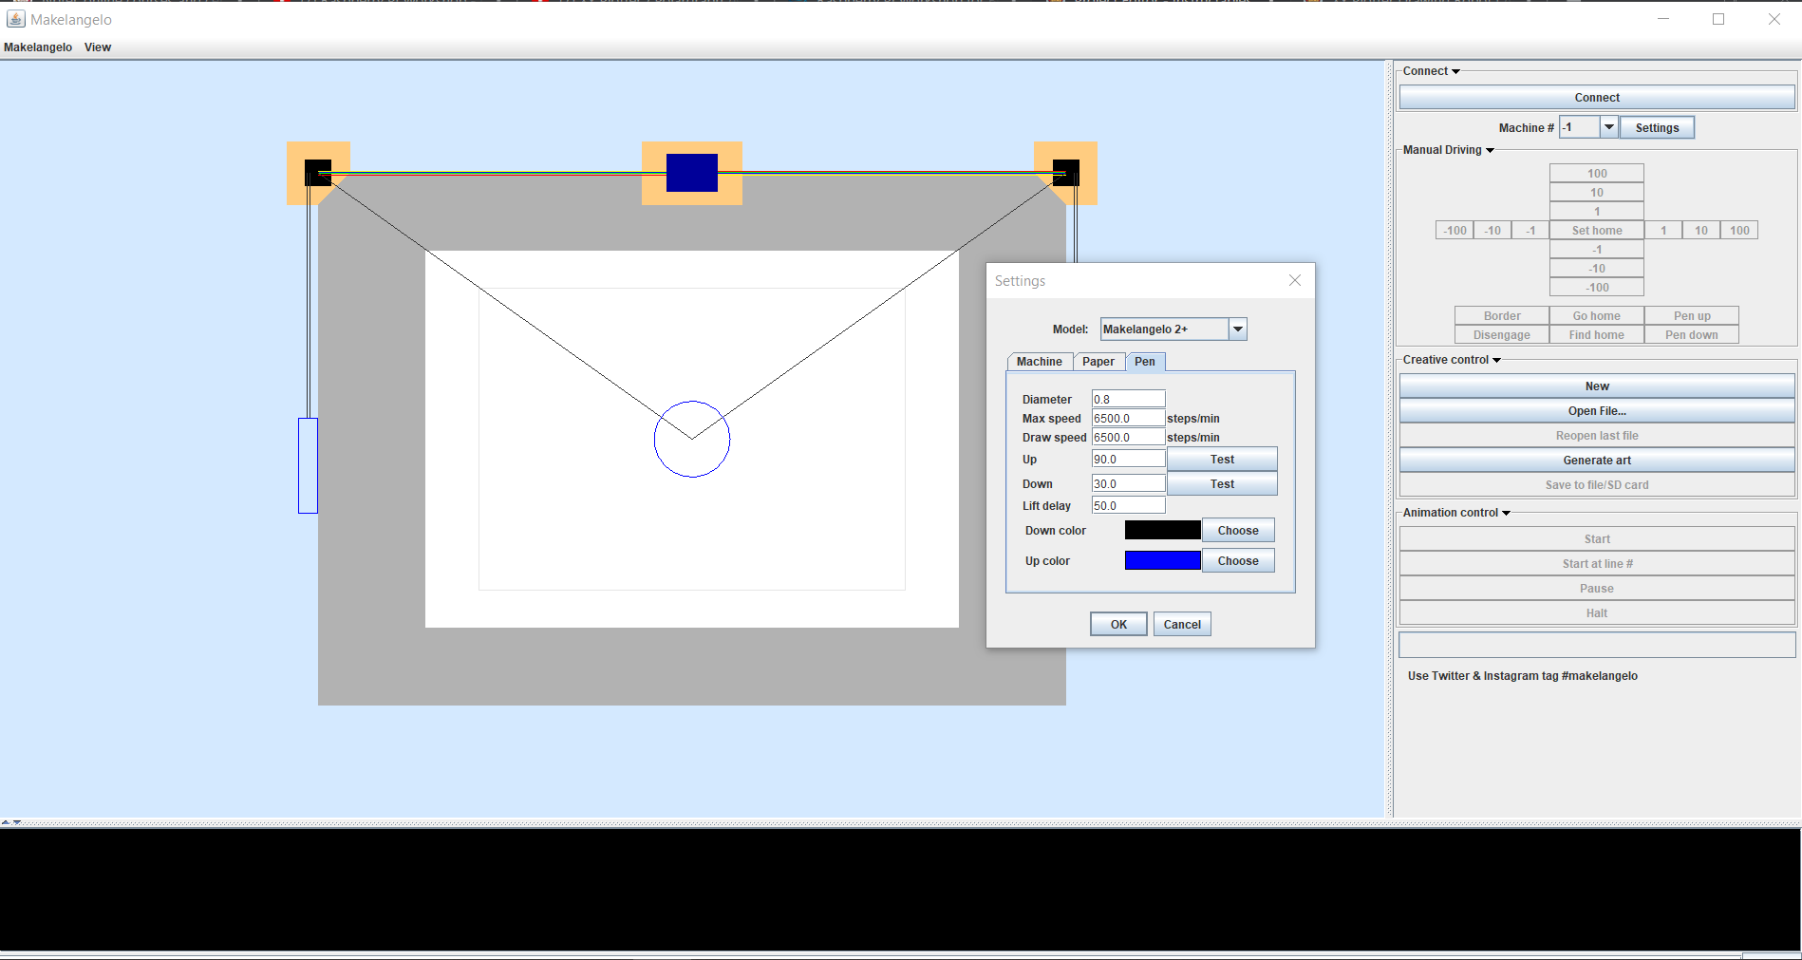Click Pen up in Manual Driving

[x=1691, y=314]
